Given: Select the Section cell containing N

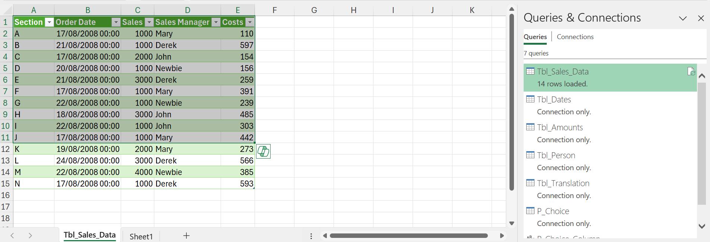Looking at the screenshot, I should click(x=34, y=184).
